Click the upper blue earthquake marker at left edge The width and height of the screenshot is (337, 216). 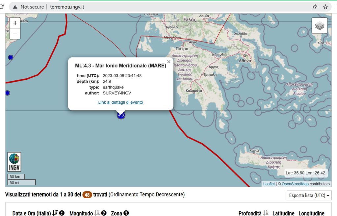(x=11, y=57)
